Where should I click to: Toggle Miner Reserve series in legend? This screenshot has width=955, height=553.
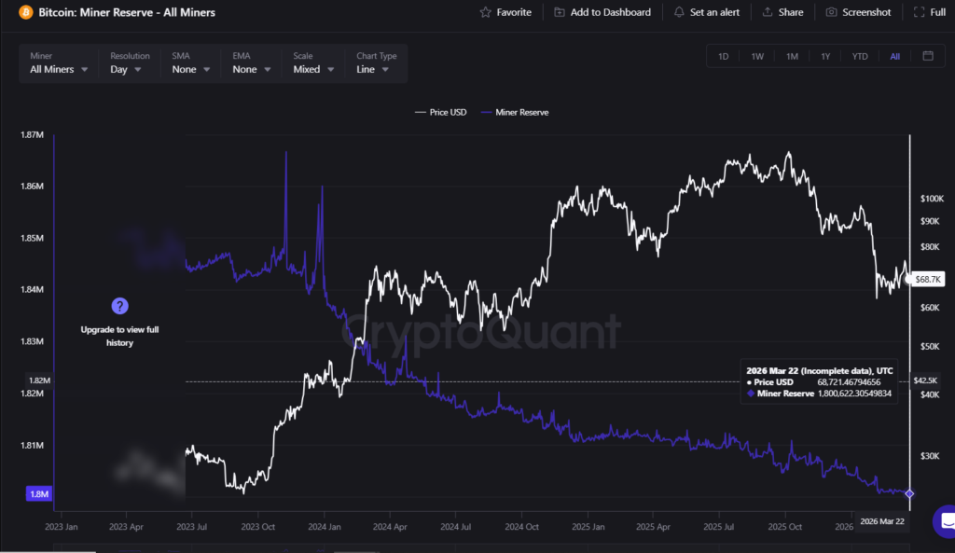point(514,113)
